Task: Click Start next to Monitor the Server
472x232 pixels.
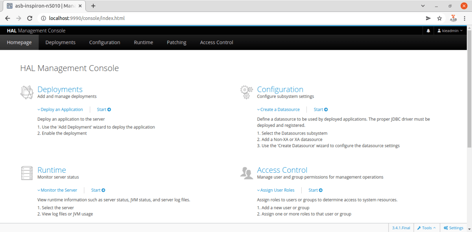Action: coord(98,190)
